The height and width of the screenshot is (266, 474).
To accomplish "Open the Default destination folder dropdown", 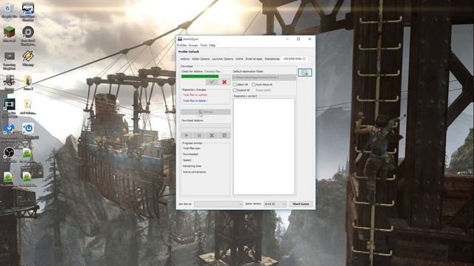I will tap(264, 78).
